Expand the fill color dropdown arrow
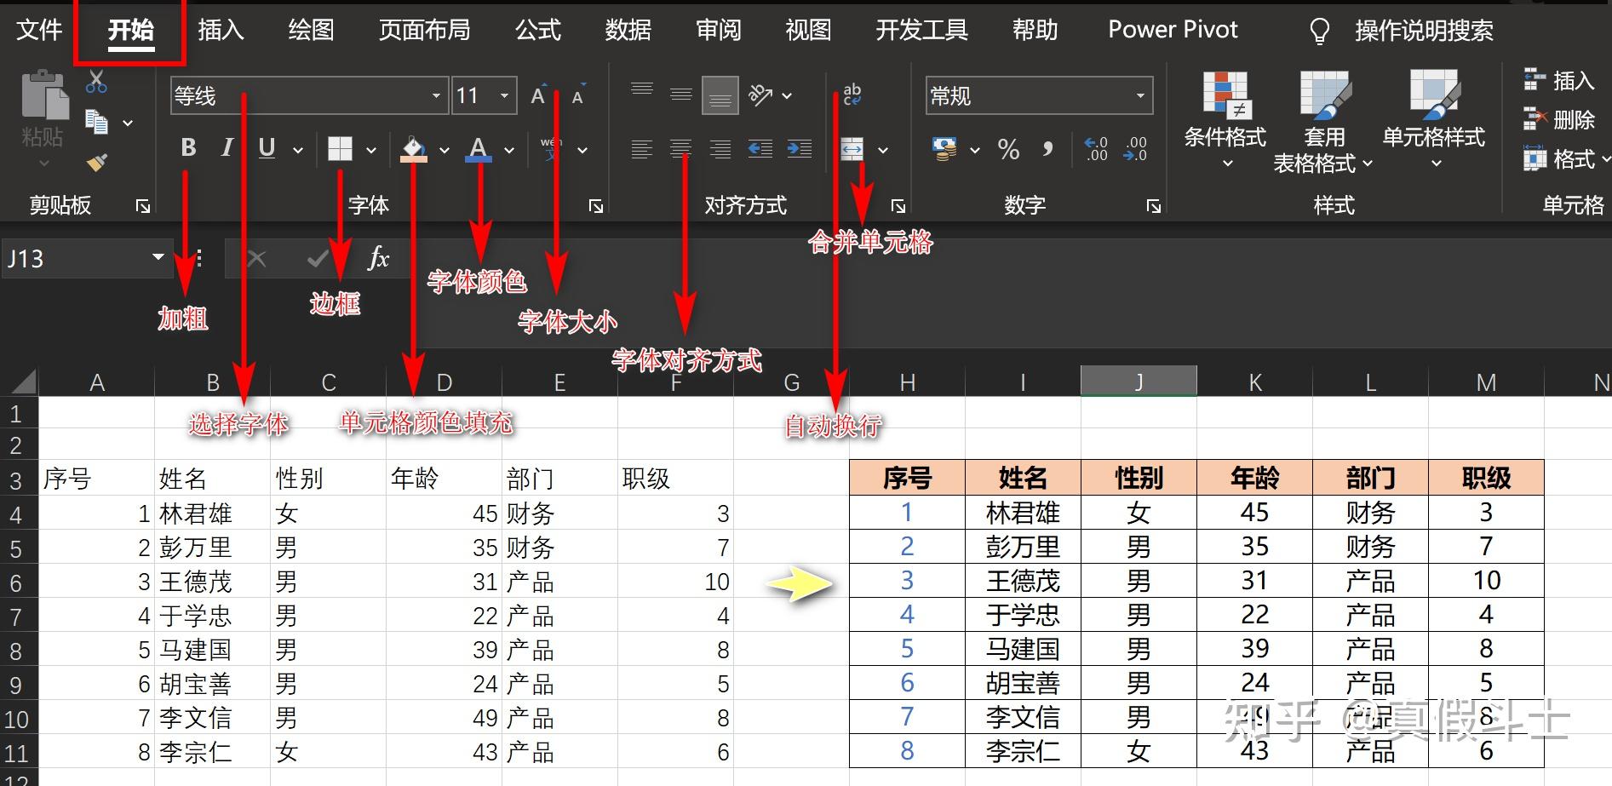 (444, 150)
